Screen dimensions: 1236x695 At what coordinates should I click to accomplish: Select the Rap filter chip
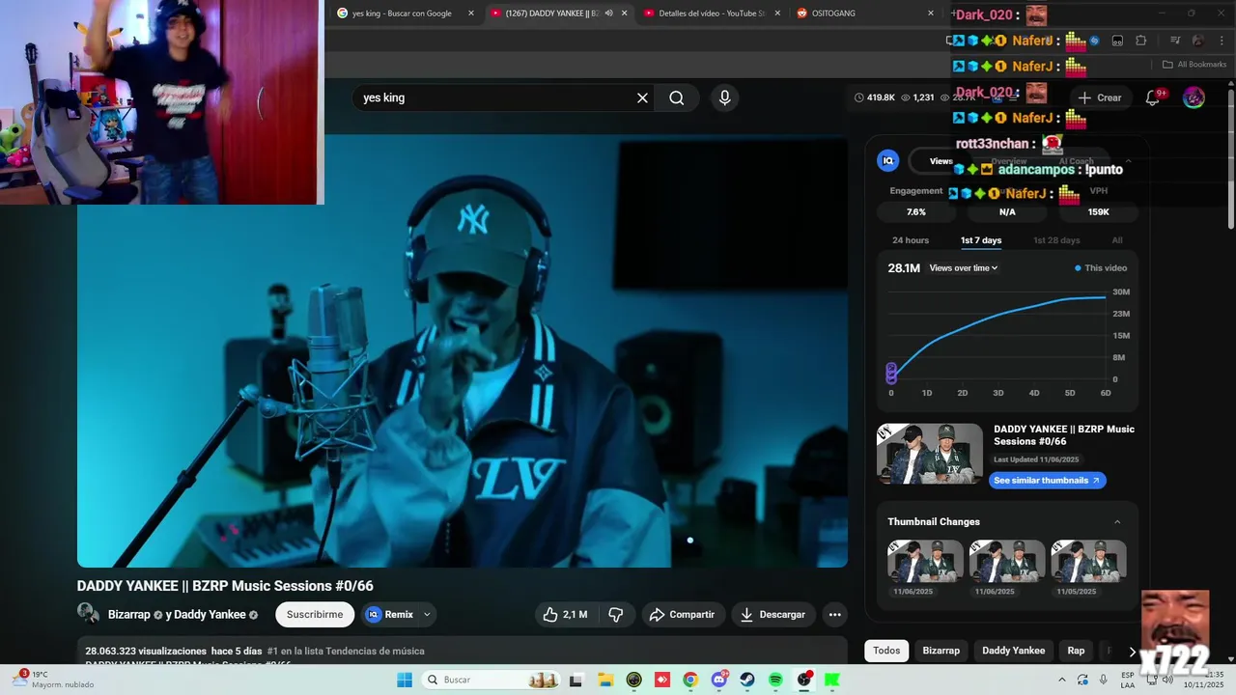1076,651
